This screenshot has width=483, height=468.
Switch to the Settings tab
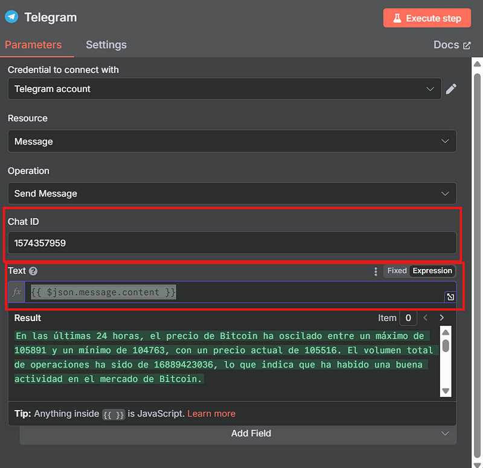tap(106, 45)
